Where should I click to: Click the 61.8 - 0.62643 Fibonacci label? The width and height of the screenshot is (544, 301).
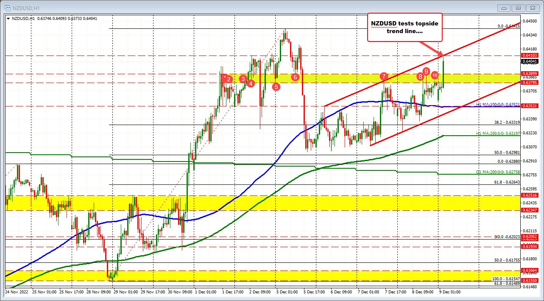point(506,182)
